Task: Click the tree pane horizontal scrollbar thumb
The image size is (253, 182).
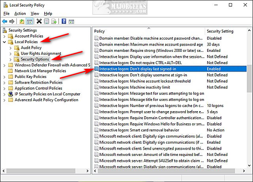Action: point(41,171)
